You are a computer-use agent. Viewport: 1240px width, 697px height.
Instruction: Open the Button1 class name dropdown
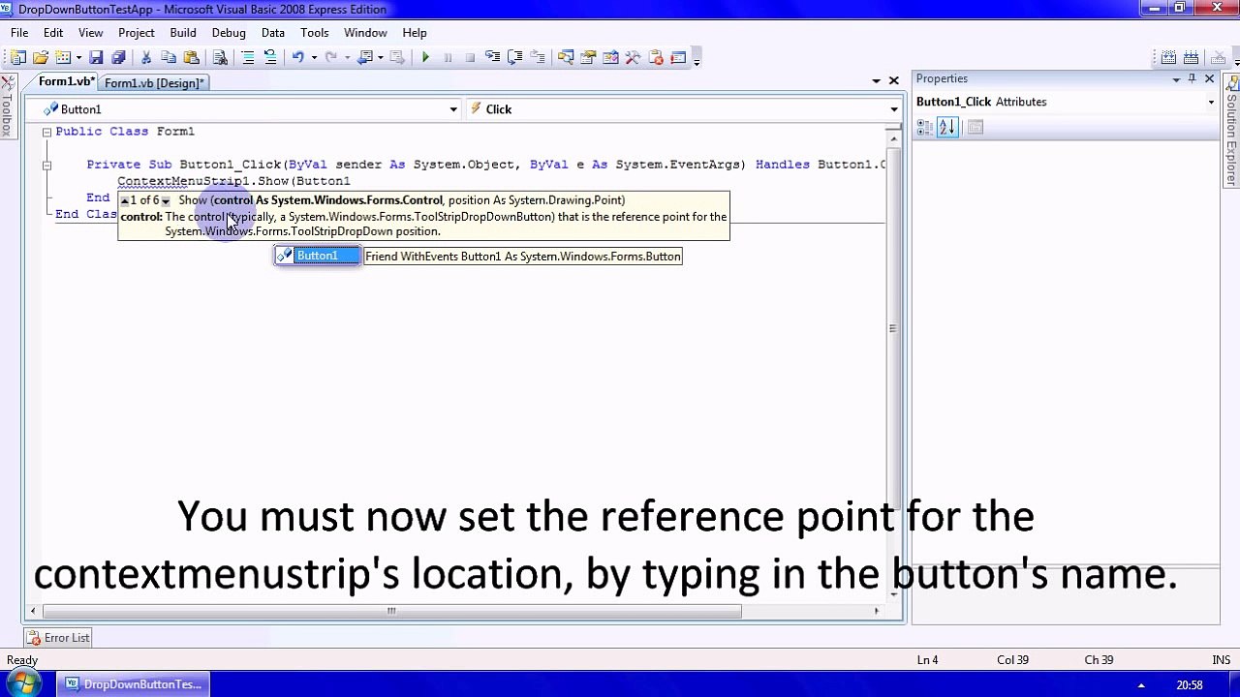(452, 109)
